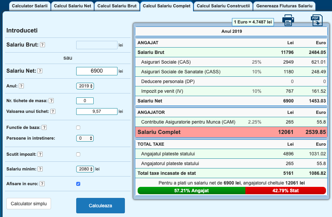Open the Anul 2019 dropdown
The width and height of the screenshot is (332, 217).
pyautogui.click(x=85, y=86)
